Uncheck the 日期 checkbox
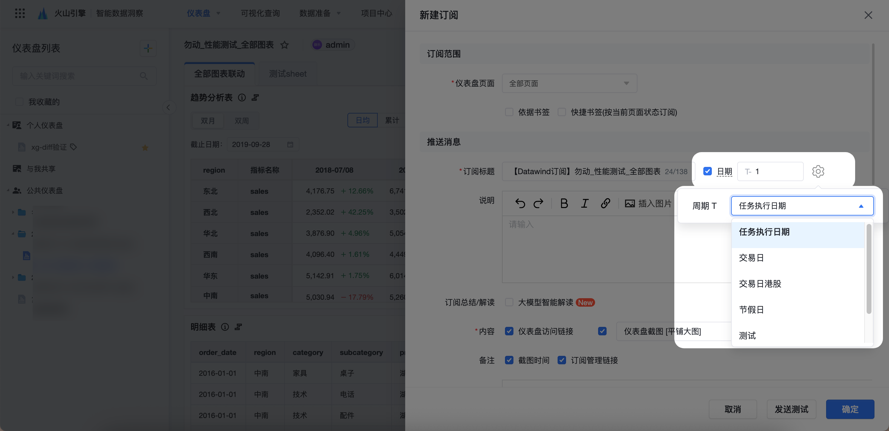The image size is (889, 431). (x=708, y=171)
